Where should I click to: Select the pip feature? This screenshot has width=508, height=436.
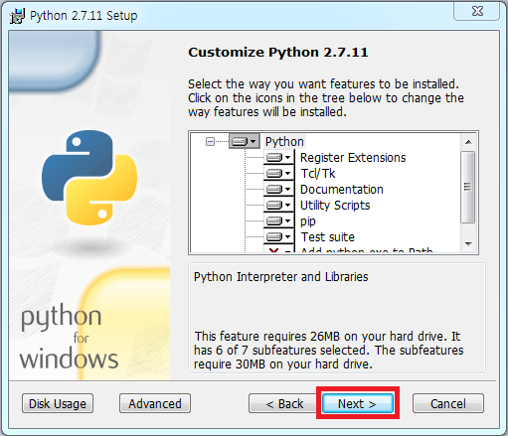click(x=308, y=221)
